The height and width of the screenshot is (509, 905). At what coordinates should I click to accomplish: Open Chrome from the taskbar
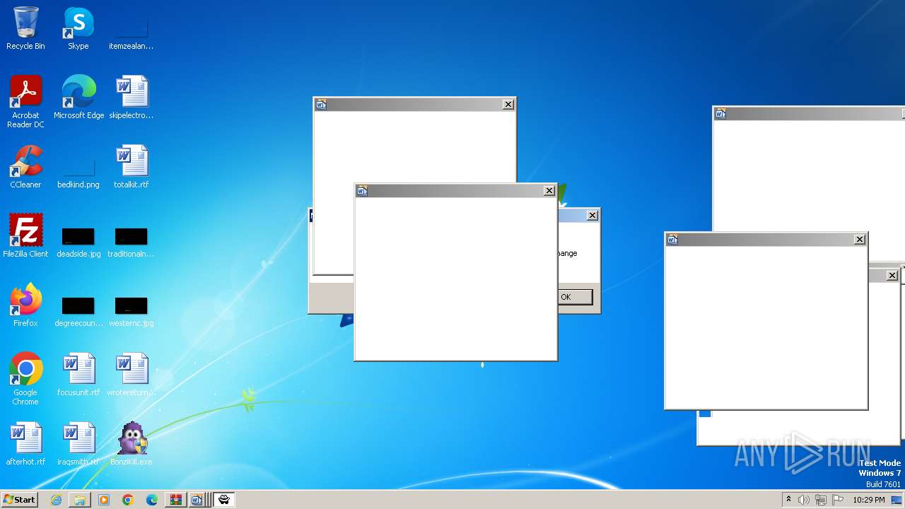click(x=128, y=500)
